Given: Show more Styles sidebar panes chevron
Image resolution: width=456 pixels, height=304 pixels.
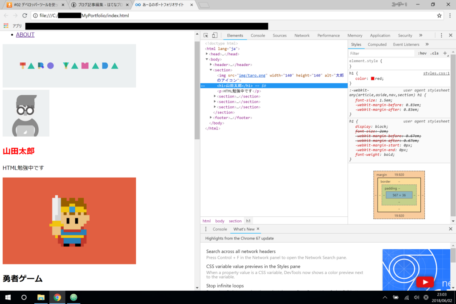Looking at the screenshot, I should point(427,45).
